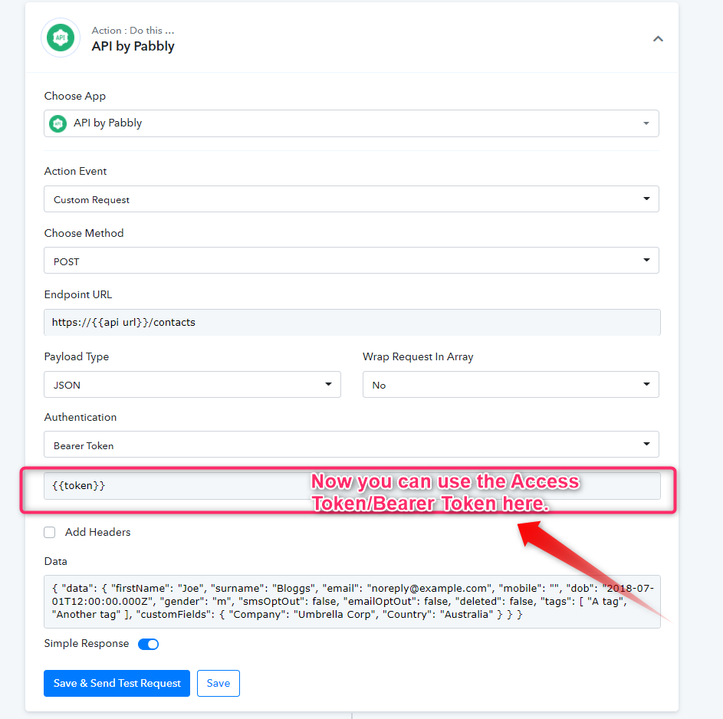723x719 pixels.
Task: Click the Authentication label
Action: pos(81,417)
